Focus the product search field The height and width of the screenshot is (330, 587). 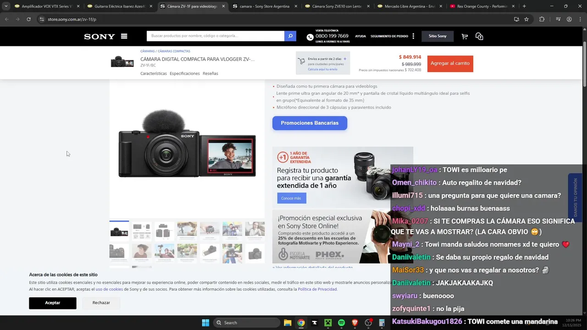[x=216, y=36]
